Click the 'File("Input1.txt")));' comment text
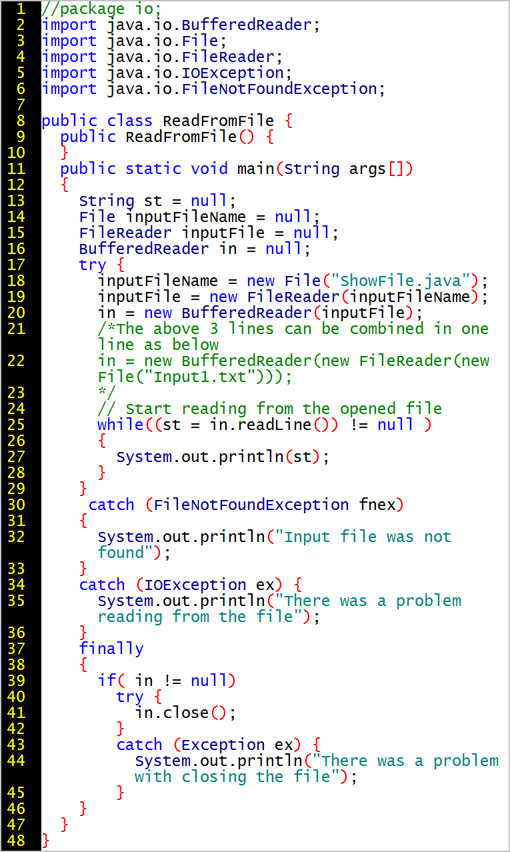Image resolution: width=510 pixels, height=852 pixels. coord(195,377)
